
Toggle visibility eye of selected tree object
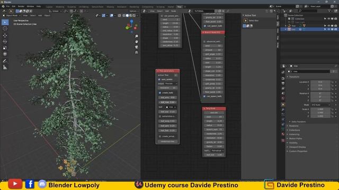pos(328,30)
